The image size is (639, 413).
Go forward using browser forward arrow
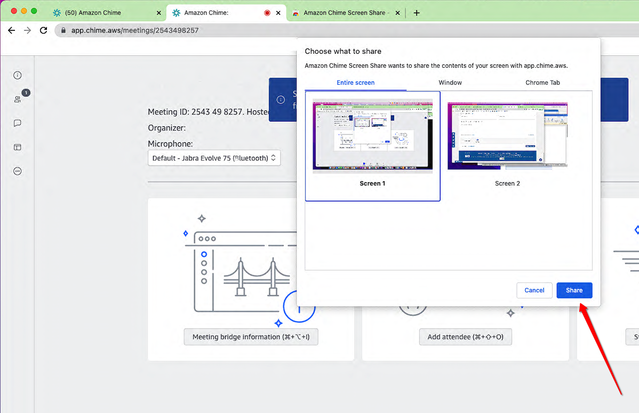click(27, 30)
